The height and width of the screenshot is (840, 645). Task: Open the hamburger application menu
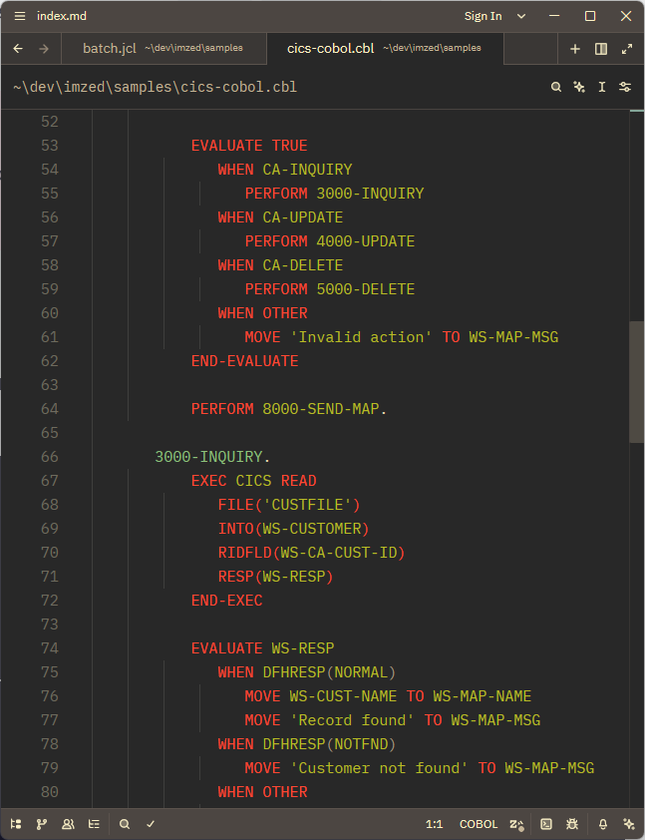pos(20,16)
